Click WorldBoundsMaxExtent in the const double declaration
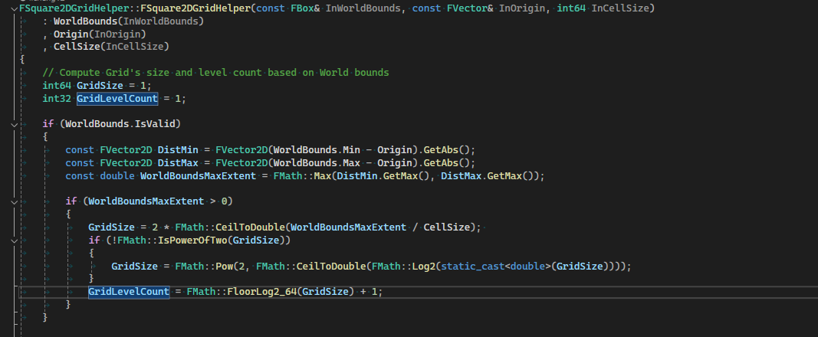 pos(199,176)
